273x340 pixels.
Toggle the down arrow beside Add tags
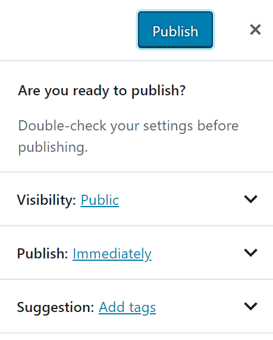click(x=250, y=306)
